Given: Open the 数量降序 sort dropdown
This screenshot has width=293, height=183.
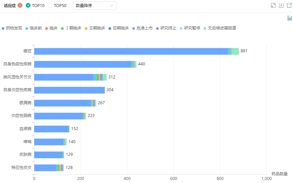Looking at the screenshot, I should tap(95, 6).
